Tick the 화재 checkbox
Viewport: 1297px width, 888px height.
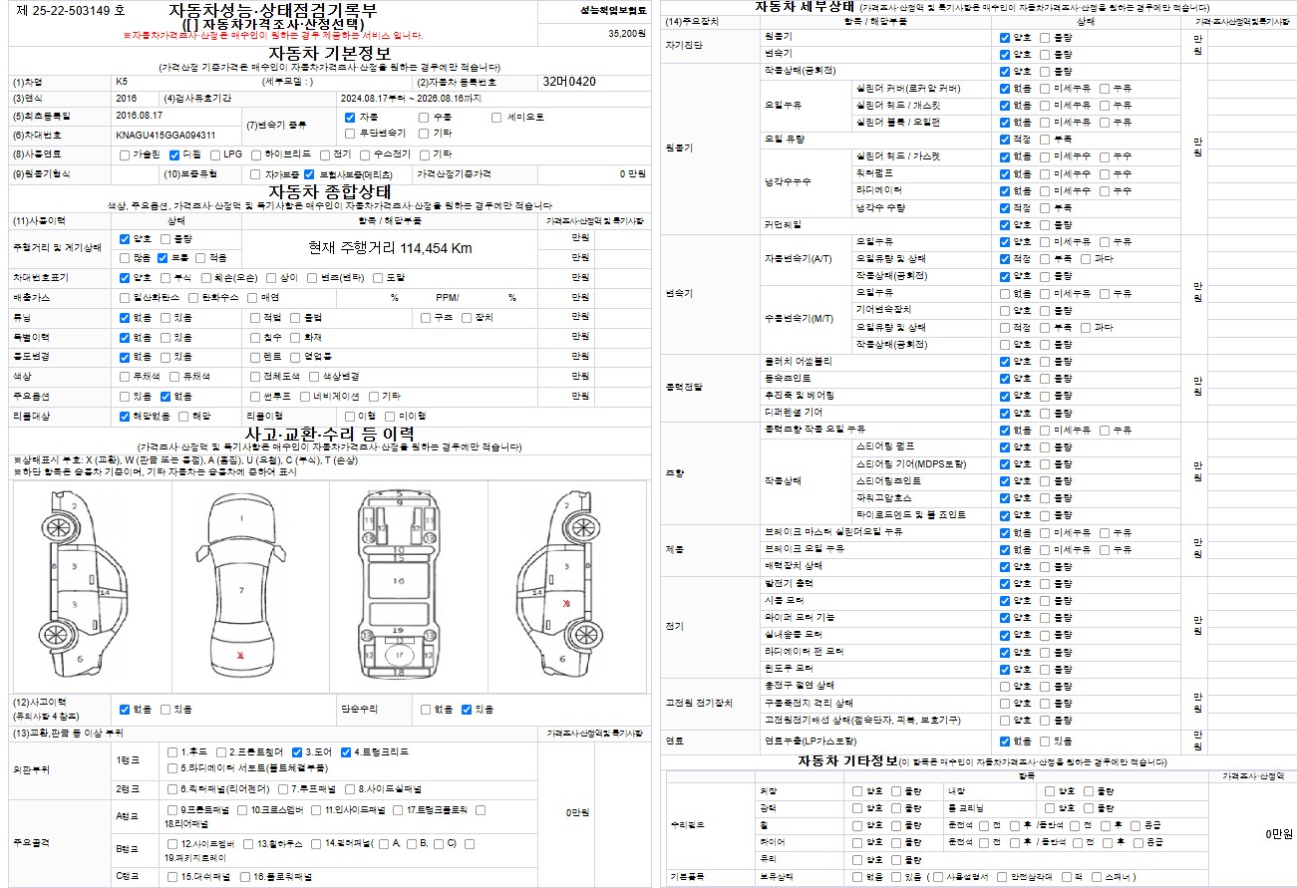click(x=296, y=338)
